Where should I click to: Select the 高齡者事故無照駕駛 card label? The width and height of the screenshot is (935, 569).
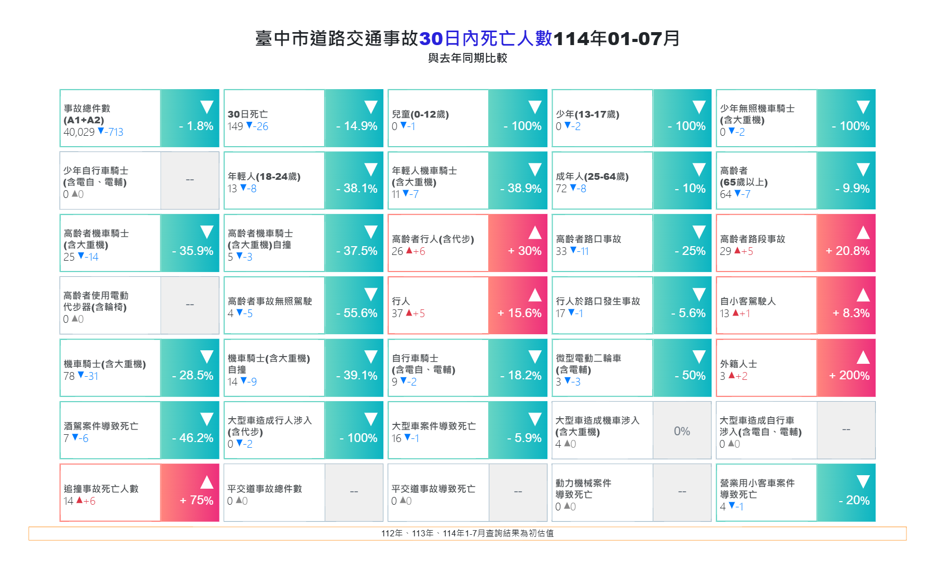(x=270, y=301)
